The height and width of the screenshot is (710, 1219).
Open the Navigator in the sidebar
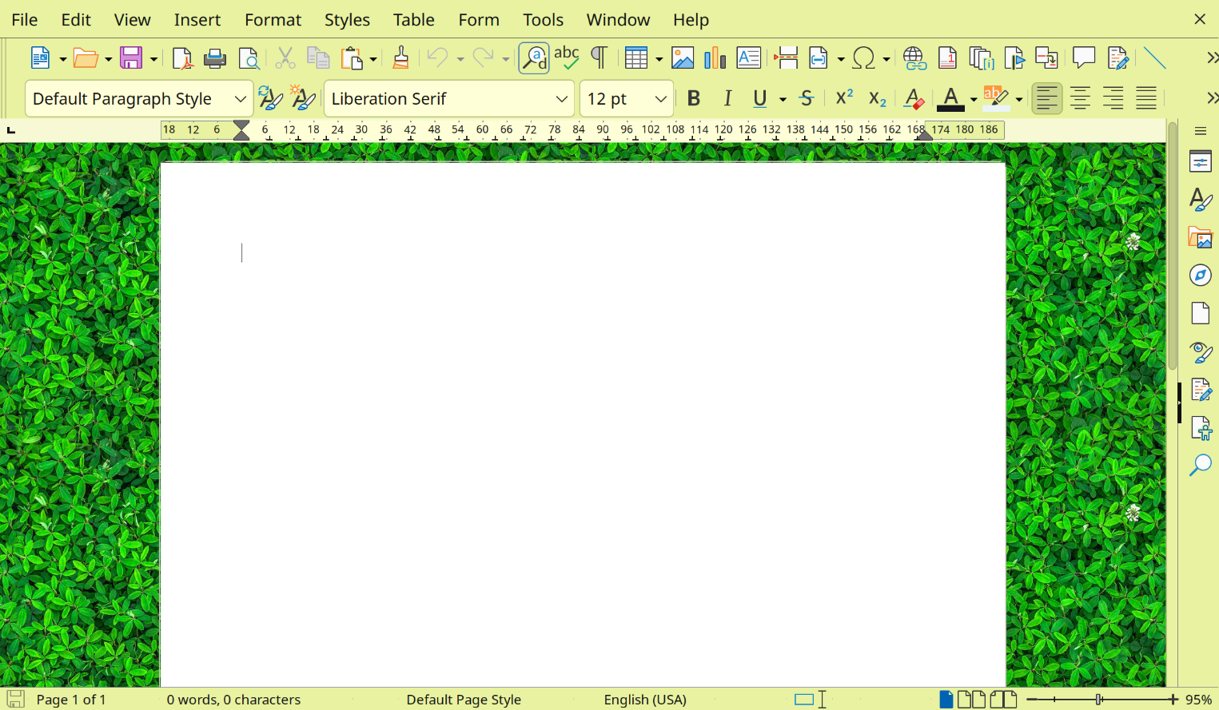pyautogui.click(x=1200, y=275)
